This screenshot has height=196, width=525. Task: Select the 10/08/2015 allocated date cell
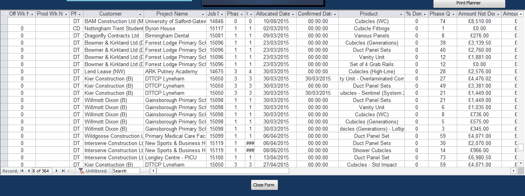(x=276, y=22)
